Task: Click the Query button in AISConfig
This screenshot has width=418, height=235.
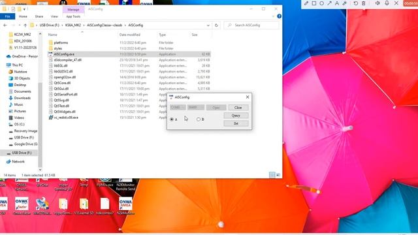Action: click(x=236, y=116)
